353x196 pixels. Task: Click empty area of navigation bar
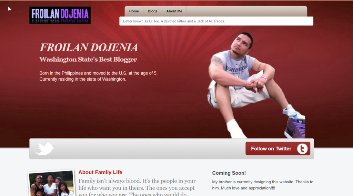(x=246, y=11)
